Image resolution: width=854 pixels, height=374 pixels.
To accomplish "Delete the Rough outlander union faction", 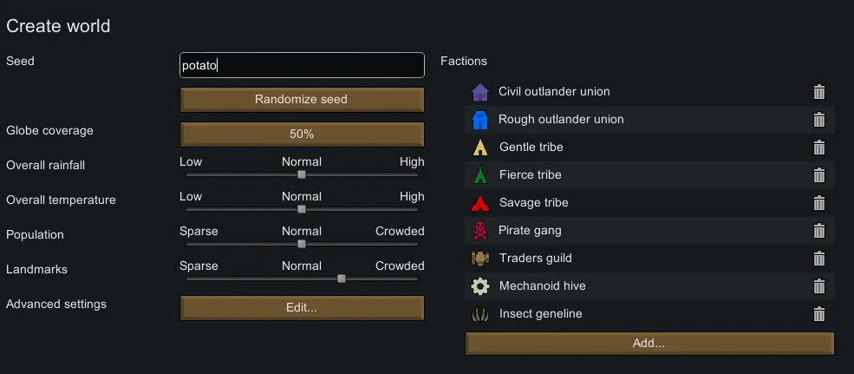I will coord(818,120).
